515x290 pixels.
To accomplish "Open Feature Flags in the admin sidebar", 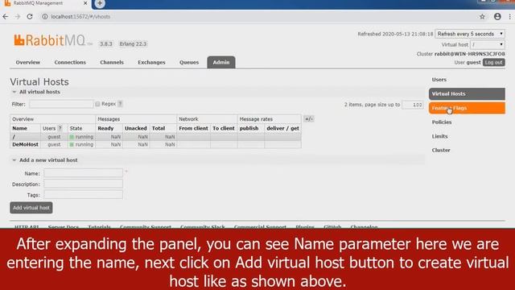I will point(467,108).
